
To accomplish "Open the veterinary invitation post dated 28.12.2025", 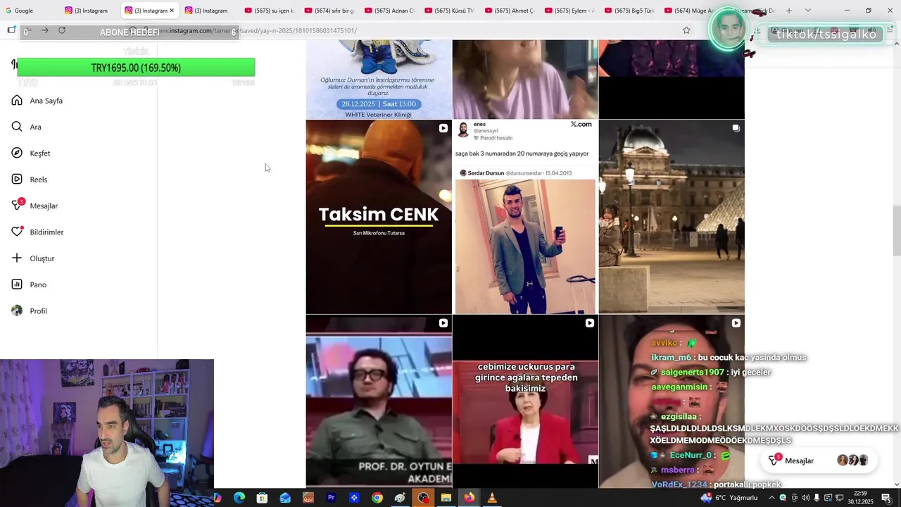I will tap(379, 79).
